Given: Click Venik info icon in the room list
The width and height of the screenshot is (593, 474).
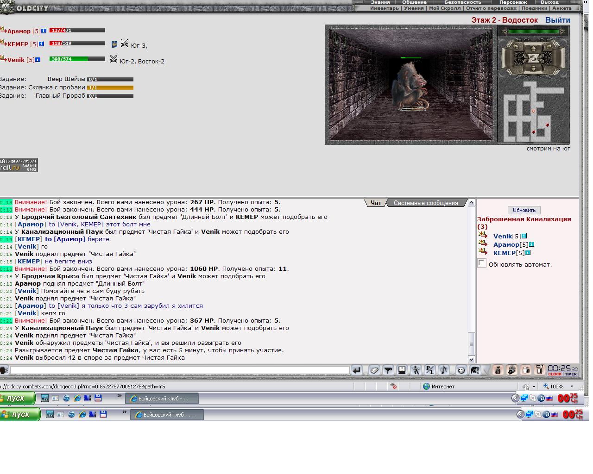Looking at the screenshot, I should [x=524, y=236].
